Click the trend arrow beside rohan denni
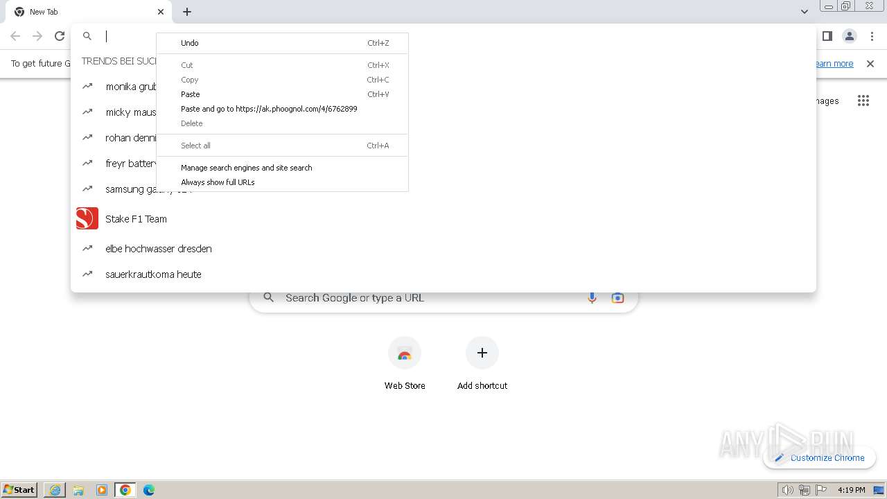 [87, 137]
